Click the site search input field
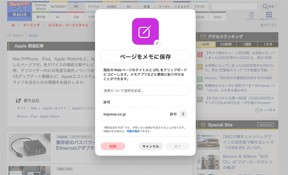Viewport: 288px width, 175px height. pyautogui.click(x=235, y=7)
